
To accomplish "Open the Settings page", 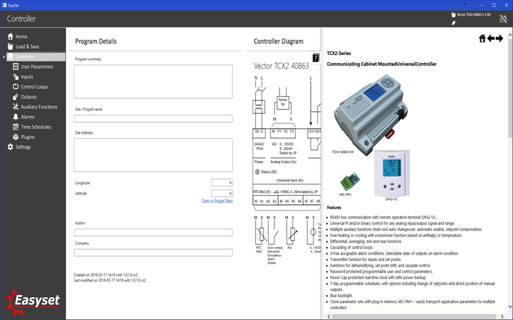I will (23, 147).
